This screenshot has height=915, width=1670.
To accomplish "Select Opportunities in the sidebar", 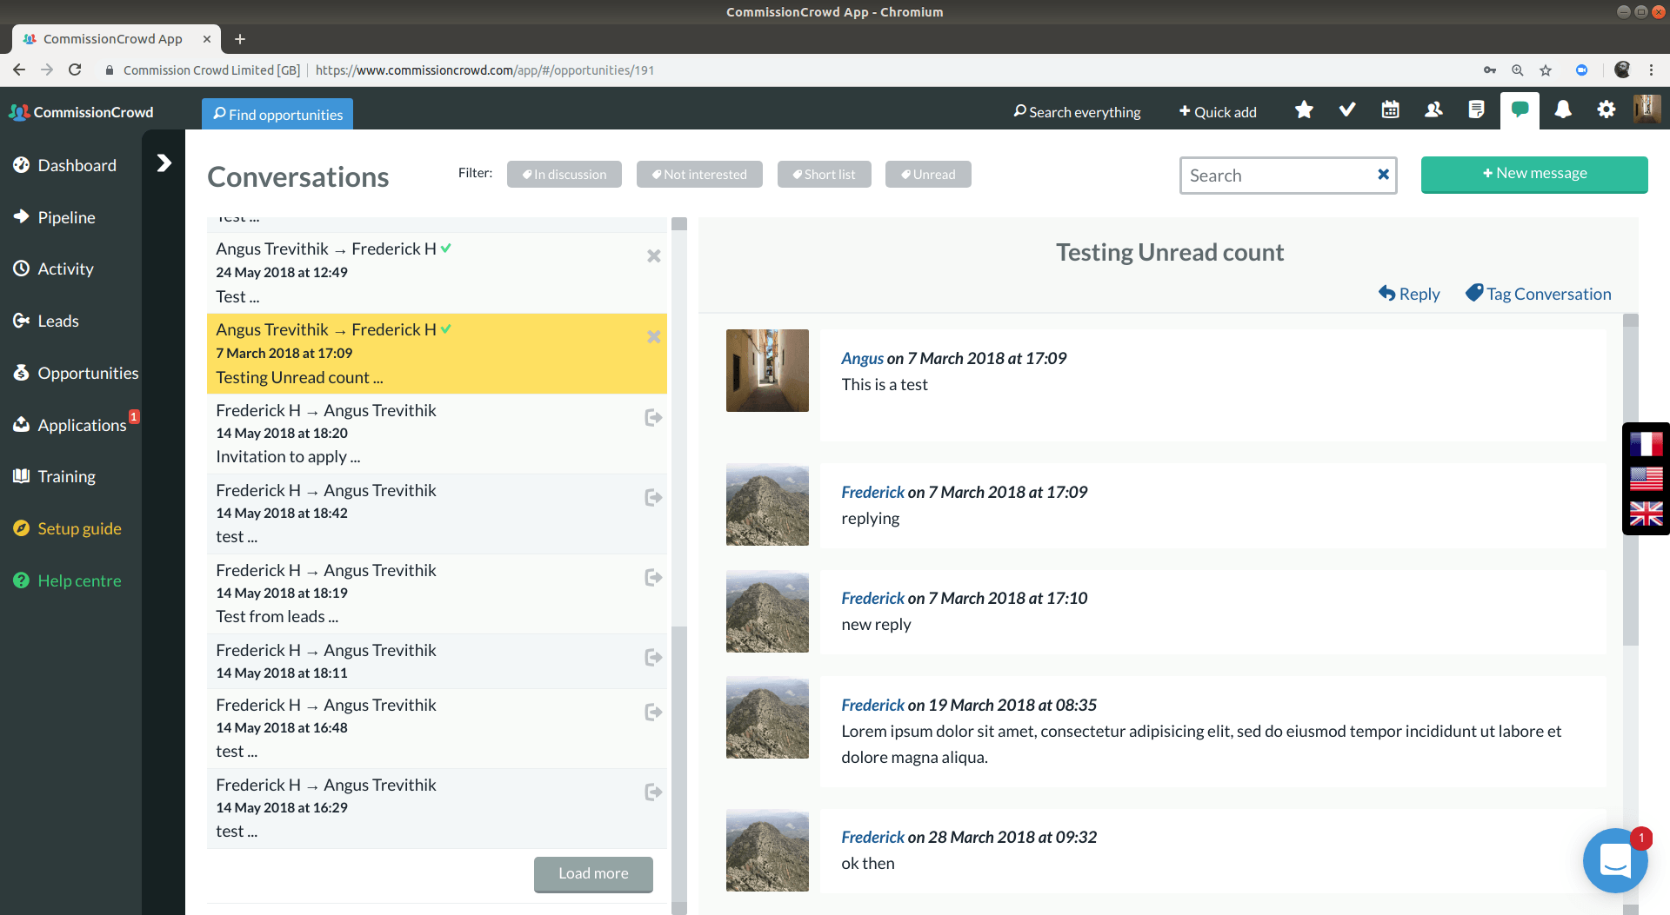I will (x=88, y=373).
